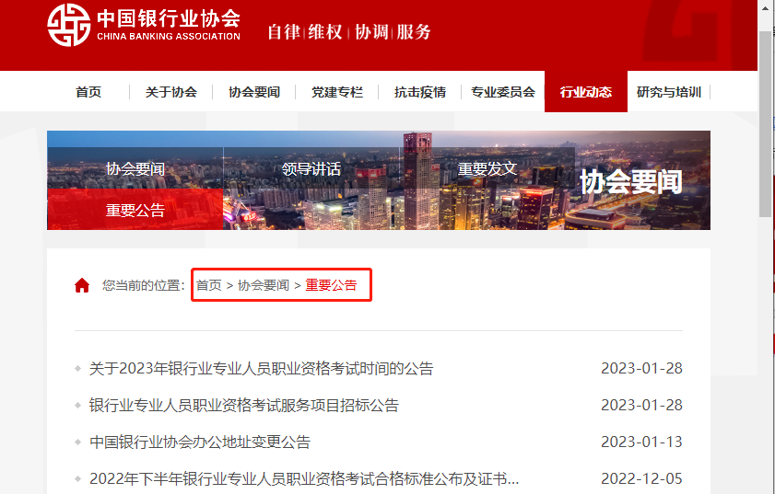This screenshot has width=775, height=494.
Task: Go to 协会要闻 in top navigation
Action: (254, 92)
